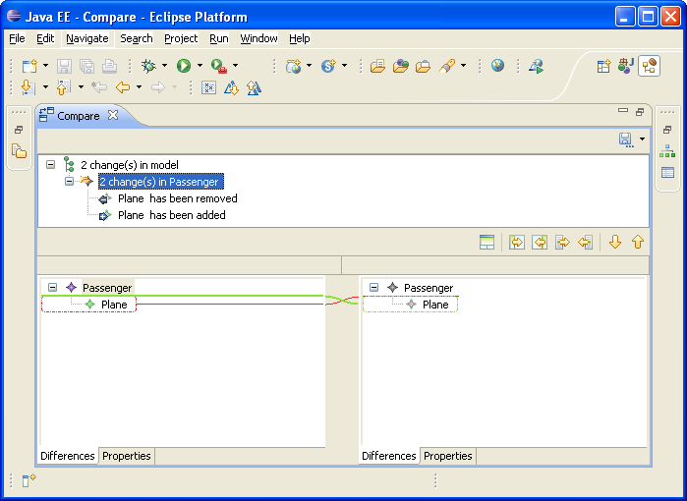Open the Web Browser globe icon

pos(497,66)
